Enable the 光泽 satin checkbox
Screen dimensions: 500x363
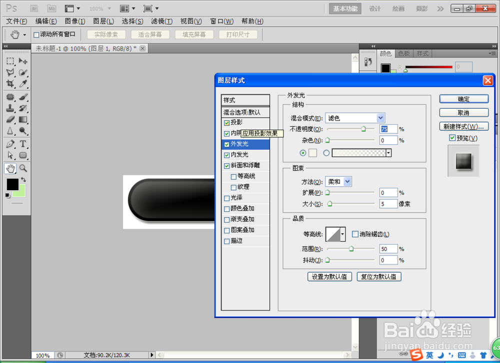click(226, 198)
